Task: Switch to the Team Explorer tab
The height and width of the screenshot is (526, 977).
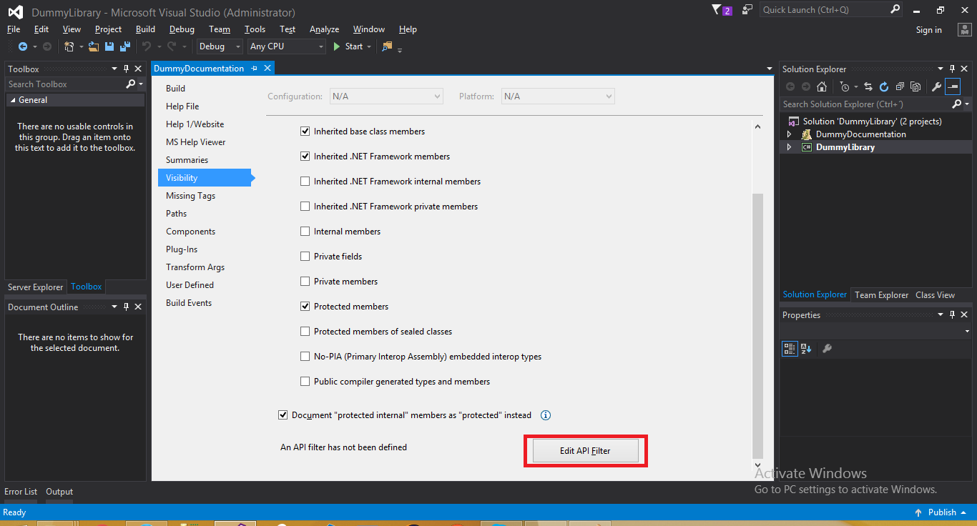Action: coord(881,295)
